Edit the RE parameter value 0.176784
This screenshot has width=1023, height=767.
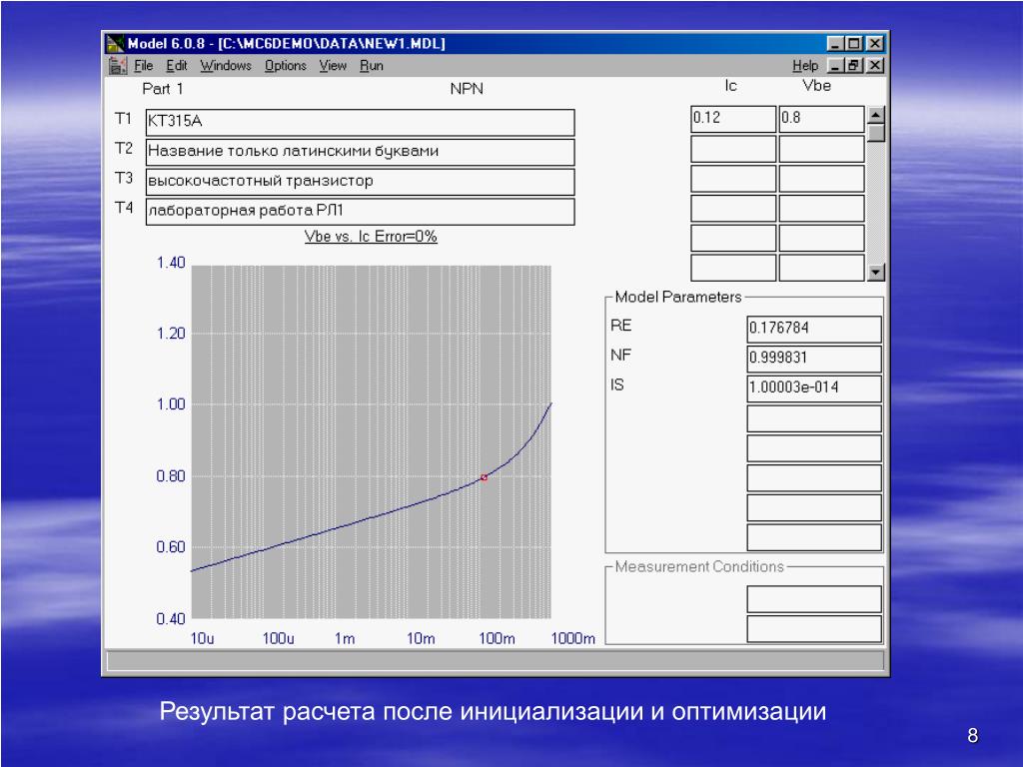[814, 329]
